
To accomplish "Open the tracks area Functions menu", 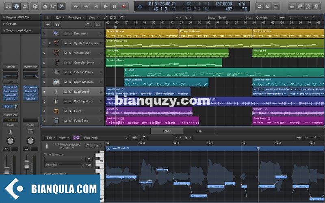I will click(x=76, y=17).
